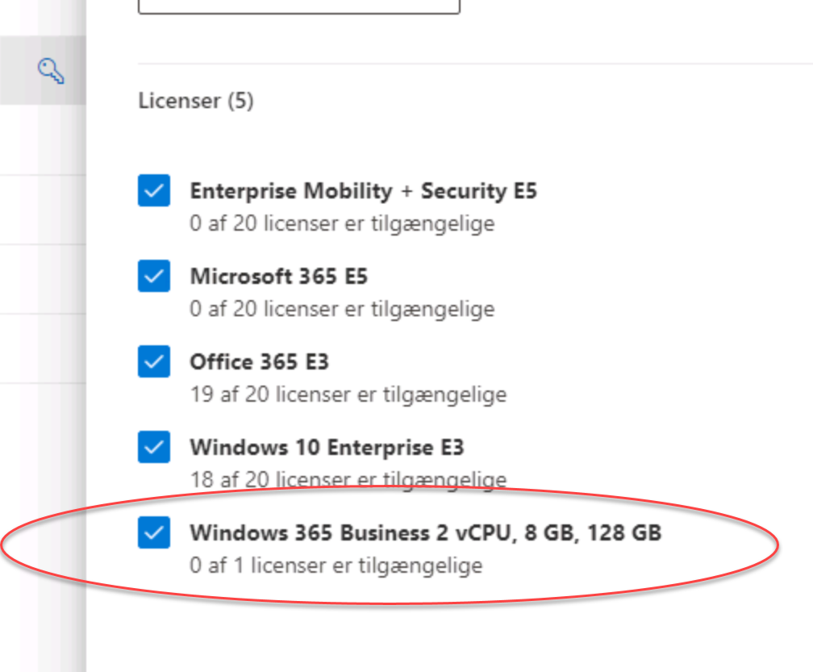
Task: Click the highlighted sidebar row beside the key
Action: pyautogui.click(x=43, y=70)
